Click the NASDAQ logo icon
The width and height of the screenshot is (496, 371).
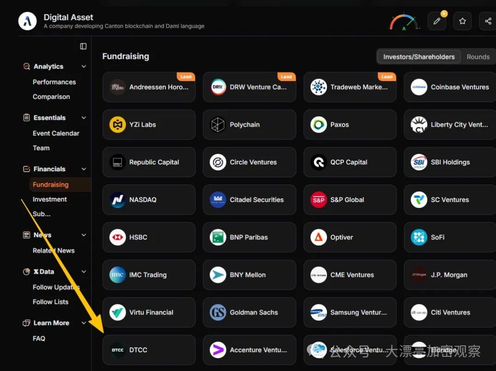(x=118, y=200)
